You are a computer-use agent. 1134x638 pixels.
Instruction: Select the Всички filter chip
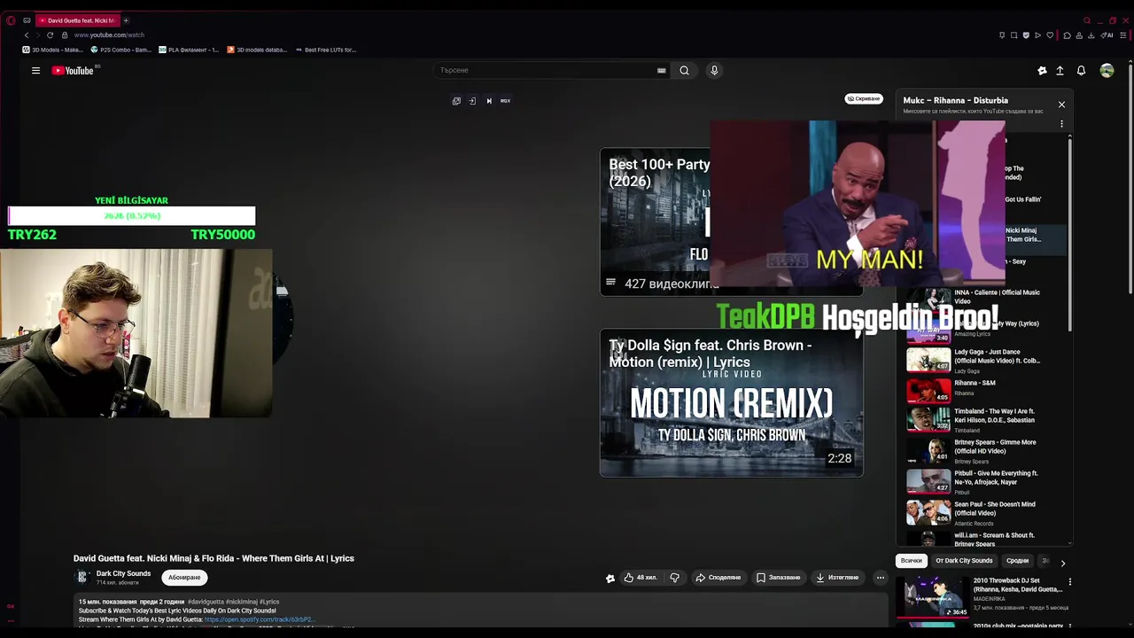[911, 561]
